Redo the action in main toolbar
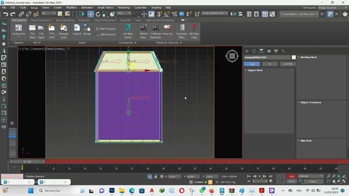This screenshot has height=196, width=349. click(13, 14)
